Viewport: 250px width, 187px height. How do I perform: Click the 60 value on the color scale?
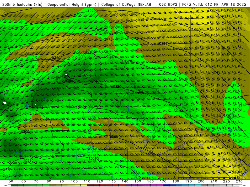tap(24, 181)
